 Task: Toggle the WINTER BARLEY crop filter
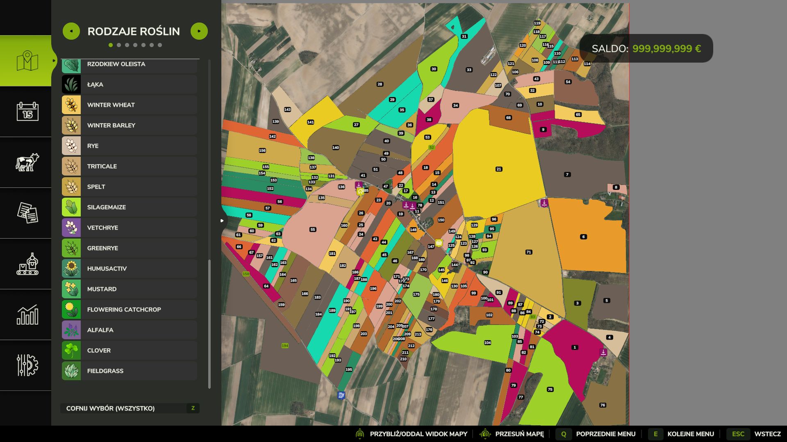pyautogui.click(x=130, y=125)
